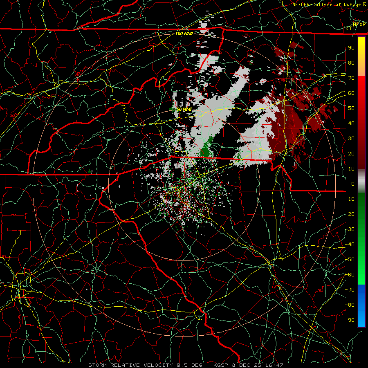Select the negative 40 knot scale label
Viewport: 368px width, 368px height.
(x=350, y=245)
